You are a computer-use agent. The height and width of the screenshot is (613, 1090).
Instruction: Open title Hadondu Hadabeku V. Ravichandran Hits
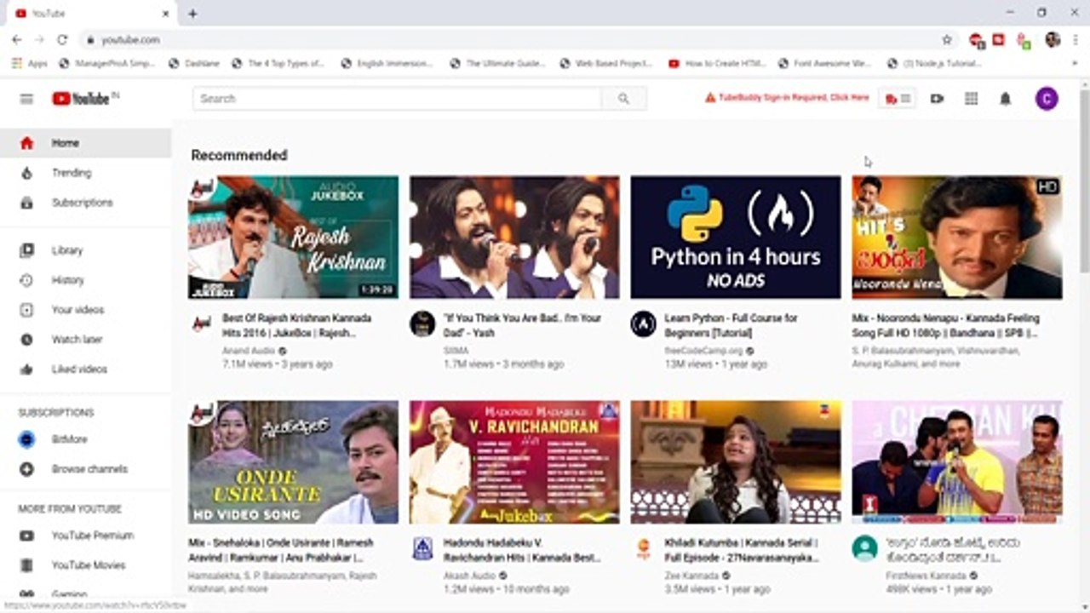(x=522, y=550)
